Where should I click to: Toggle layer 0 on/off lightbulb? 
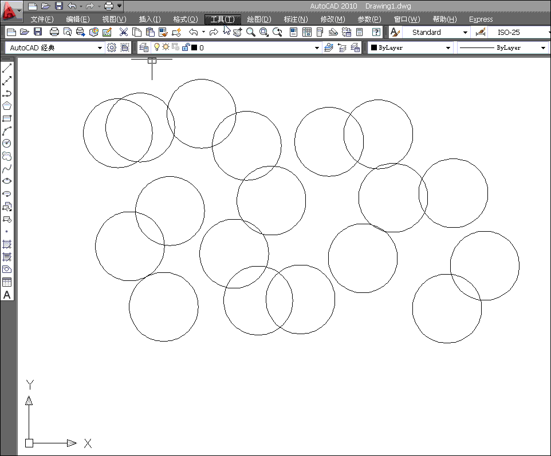tap(157, 47)
